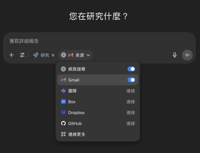Collapse the 來源 sources dropdown
The width and height of the screenshot is (200, 153).
[x=76, y=55]
